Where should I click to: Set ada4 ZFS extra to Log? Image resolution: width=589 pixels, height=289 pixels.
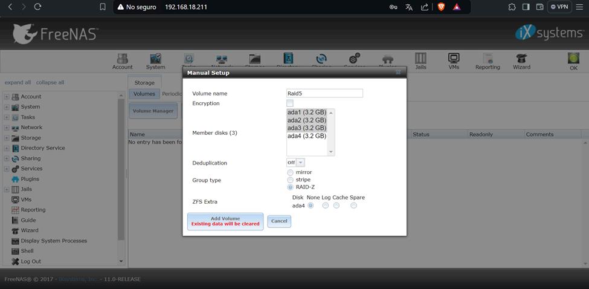[325, 205]
